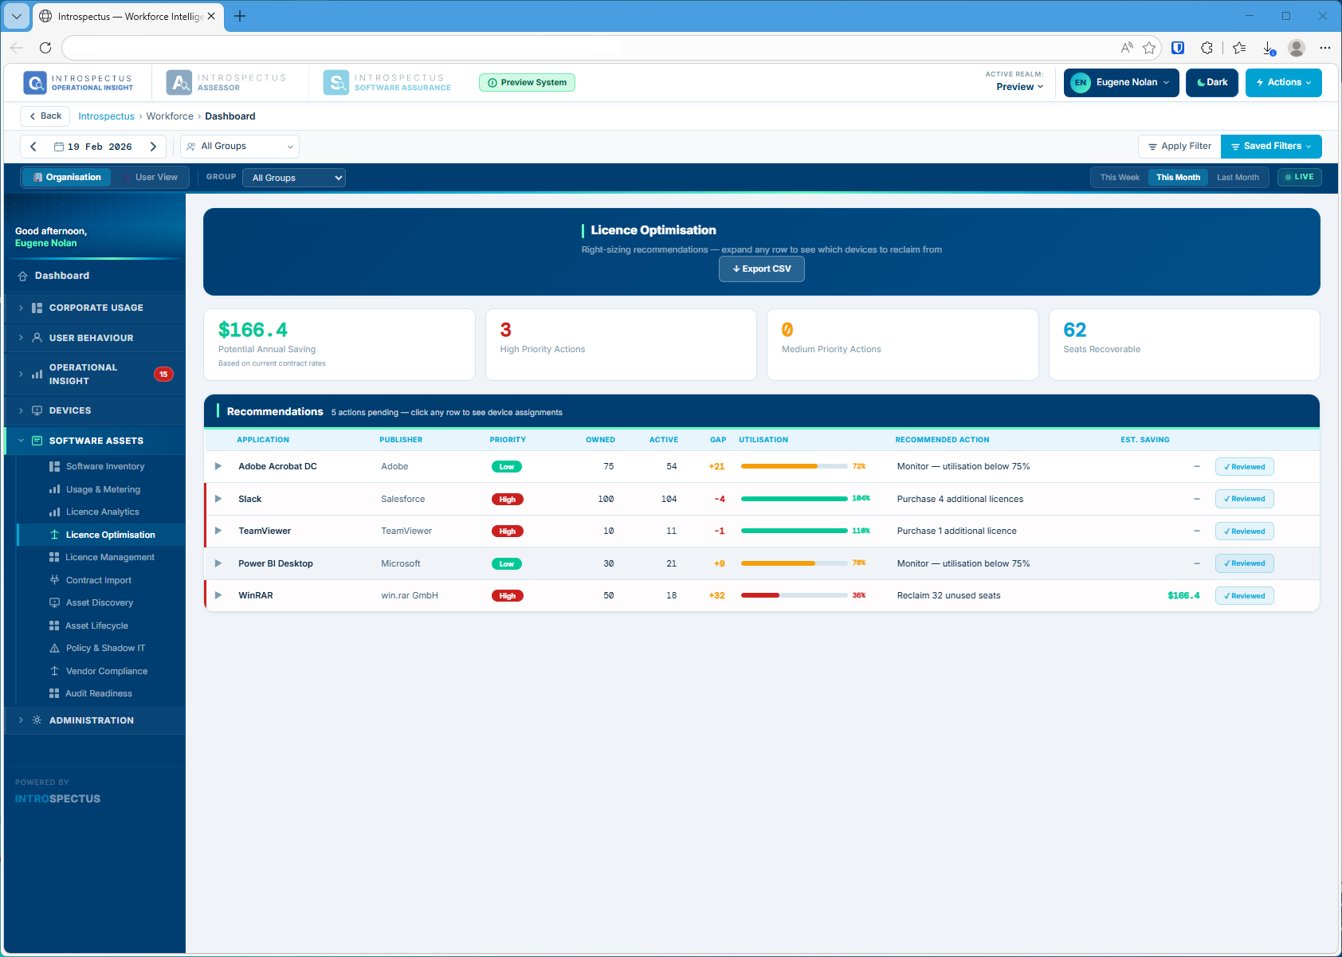The image size is (1342, 957).
Task: Click the Export CSV button
Action: (x=761, y=269)
